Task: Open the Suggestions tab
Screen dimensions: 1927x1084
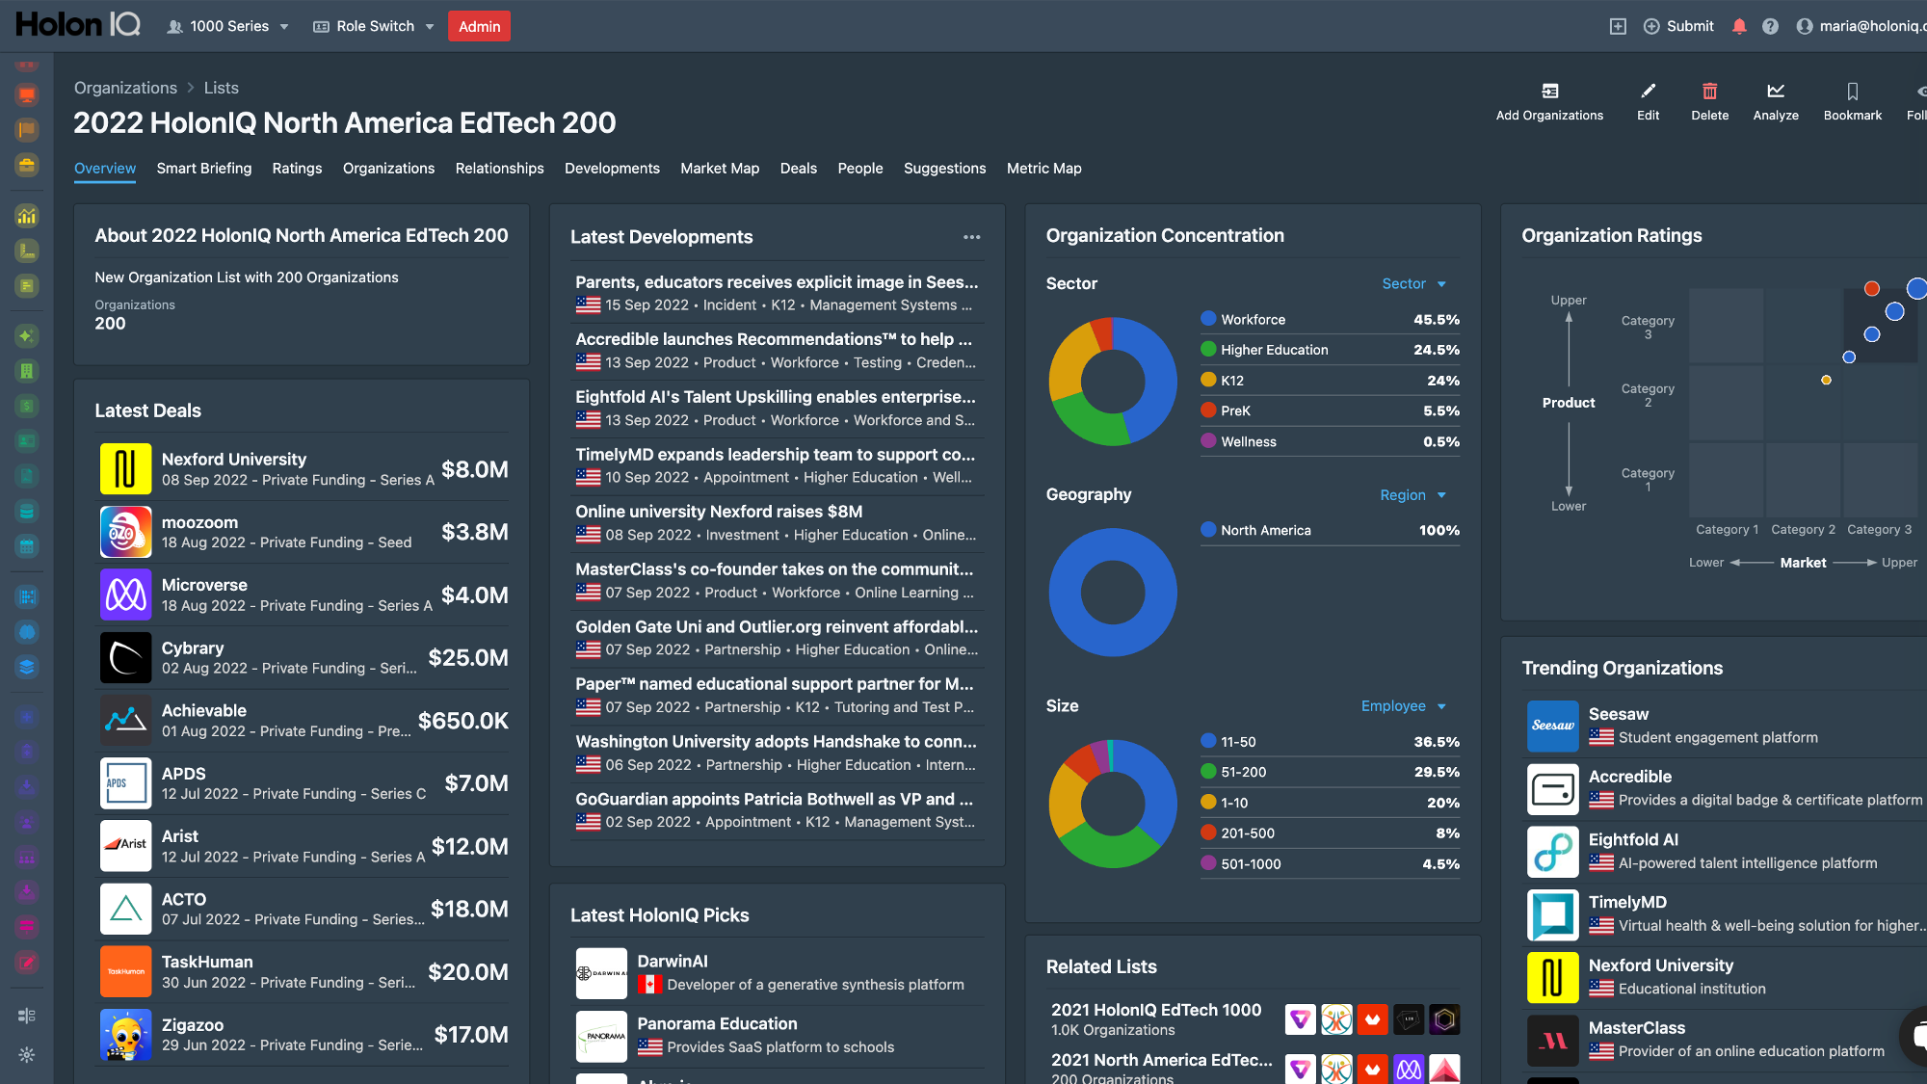Action: coord(944,168)
